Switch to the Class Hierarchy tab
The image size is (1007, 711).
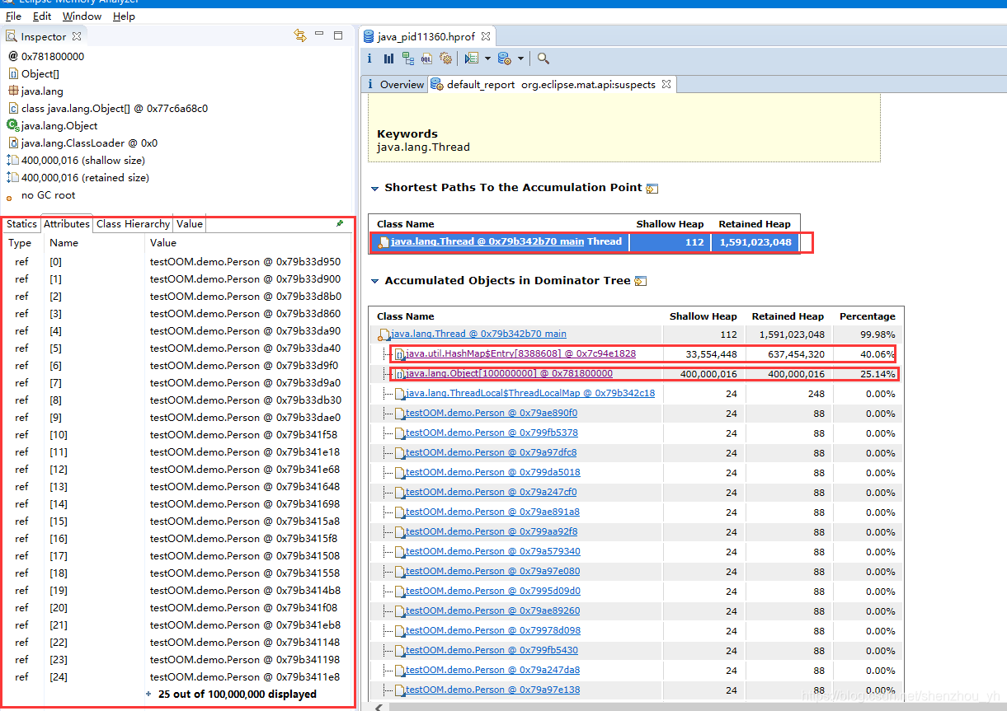pyautogui.click(x=133, y=224)
